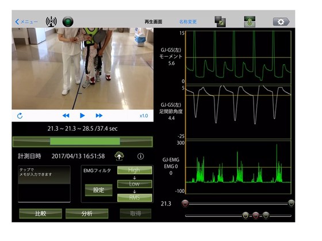Tap the memo input box

[44, 184]
